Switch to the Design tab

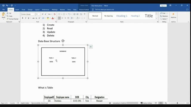coord(30,10)
